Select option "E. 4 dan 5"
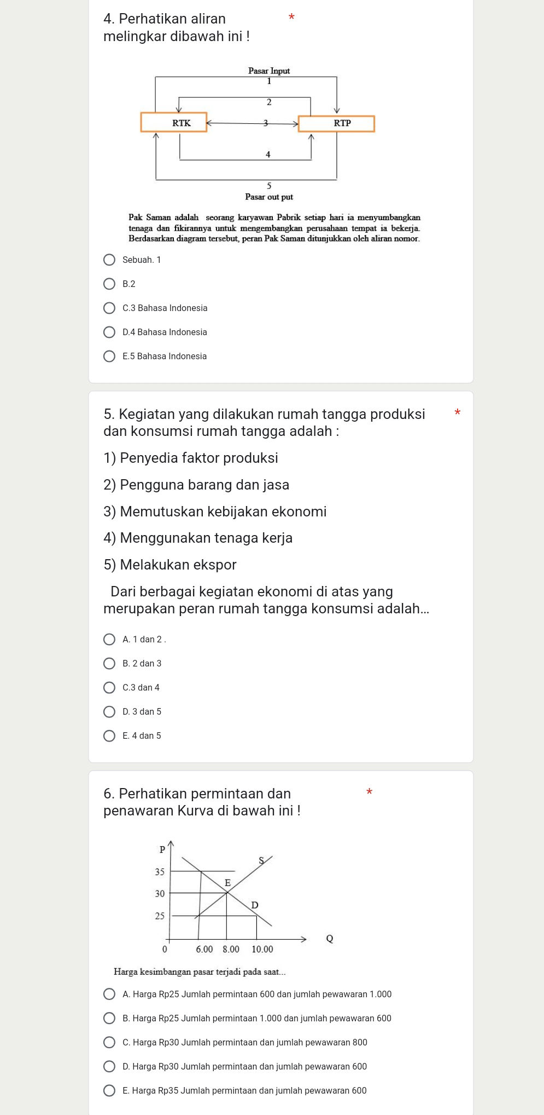This screenshot has height=1115, width=544. 110,735
